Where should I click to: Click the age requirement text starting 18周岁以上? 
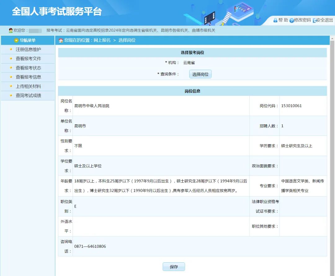point(161,186)
